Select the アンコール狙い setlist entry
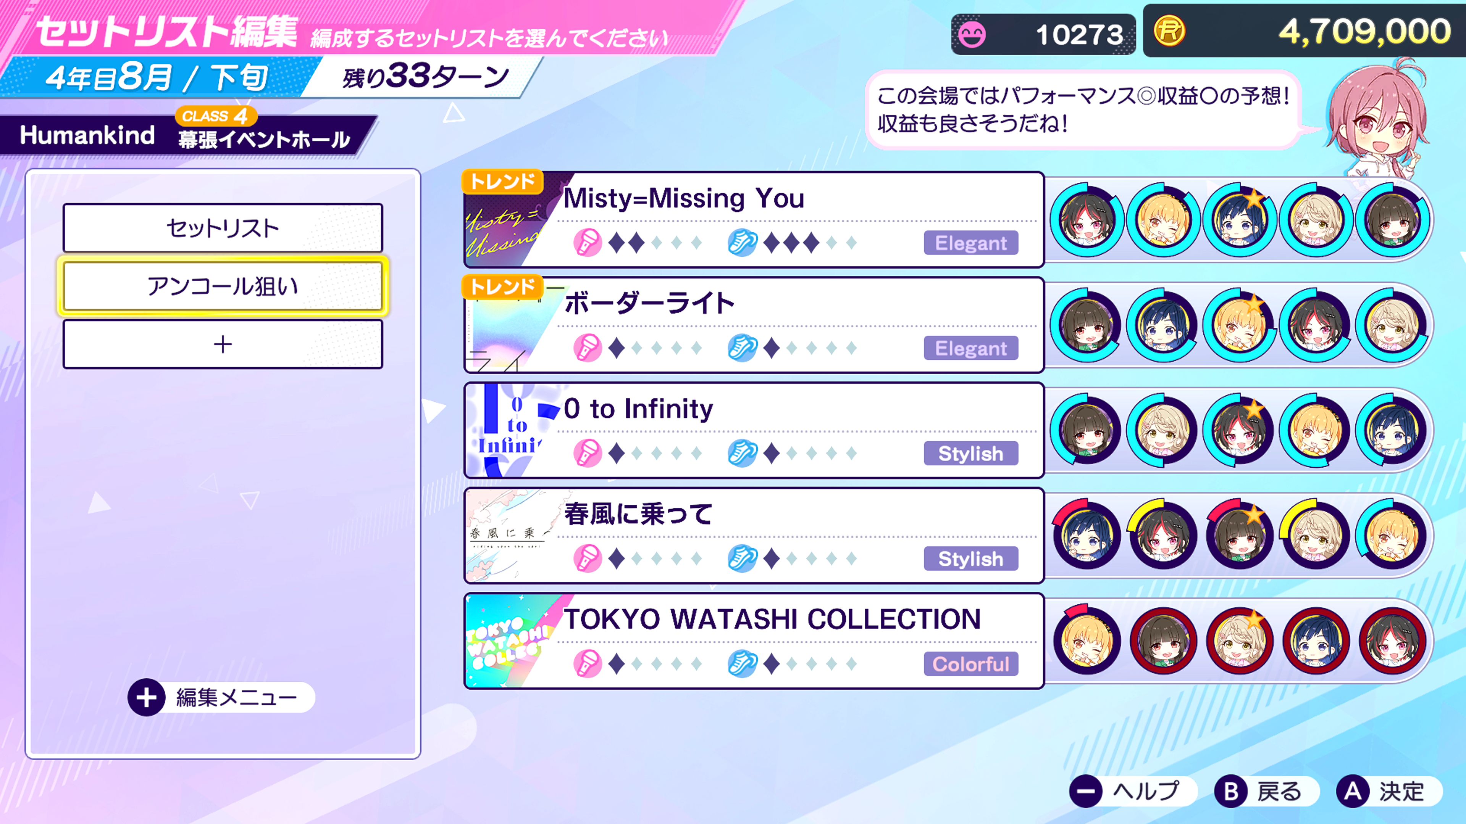1466x824 pixels. (223, 286)
